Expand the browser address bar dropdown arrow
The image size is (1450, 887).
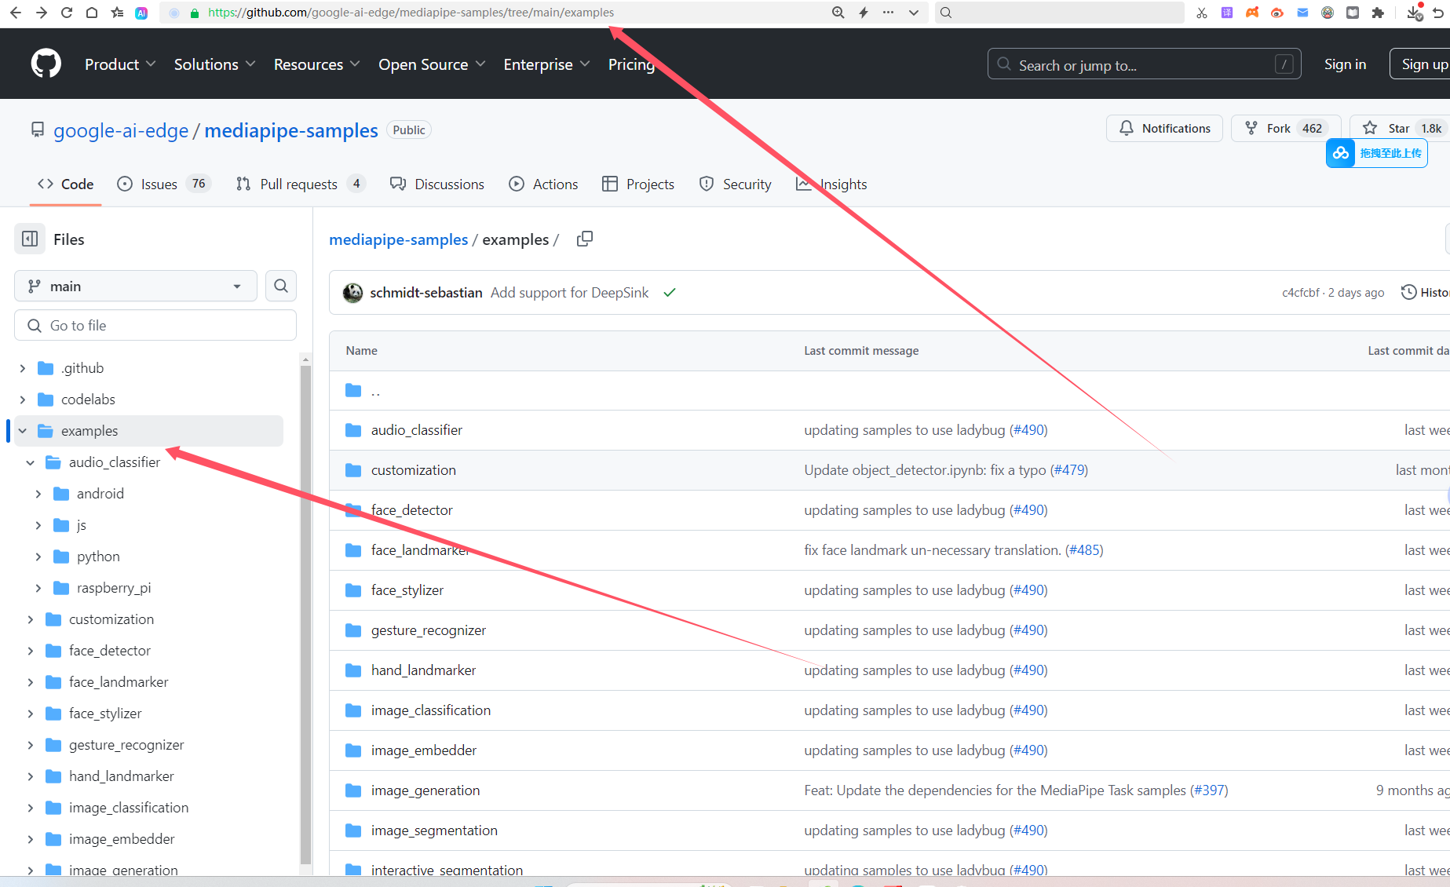914,13
